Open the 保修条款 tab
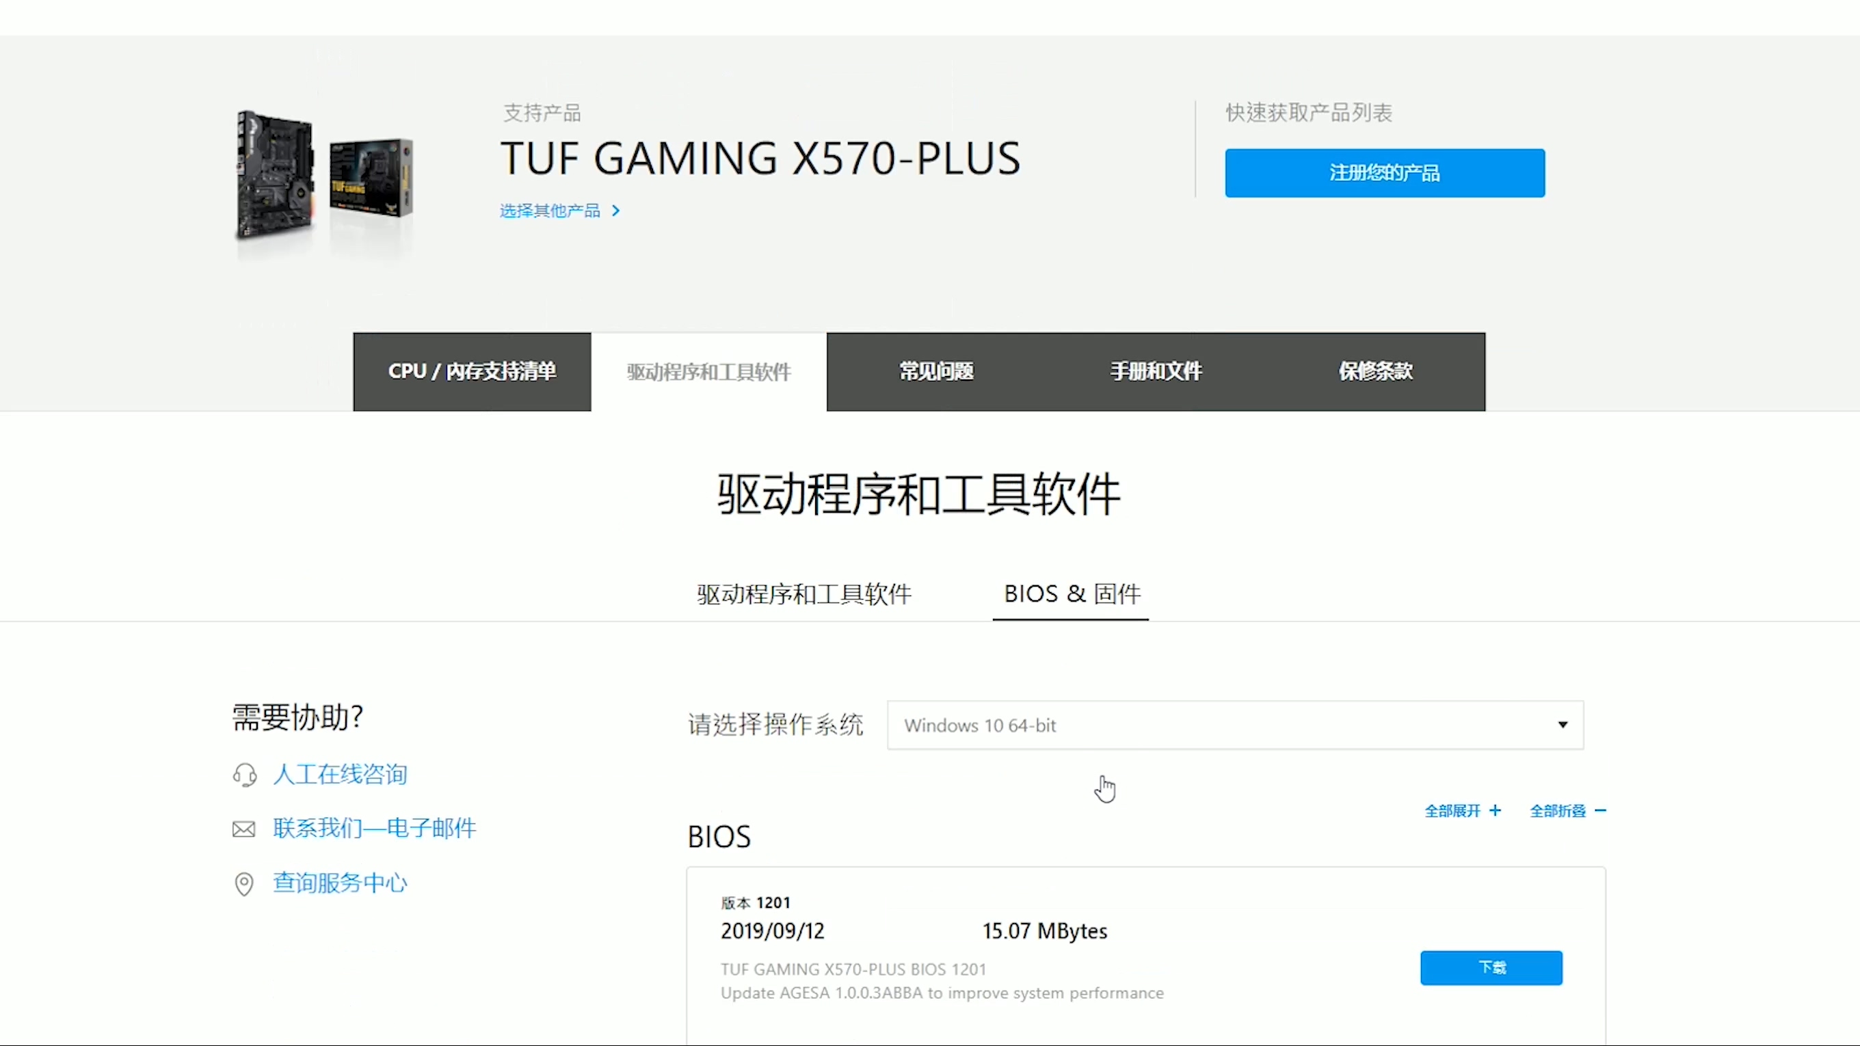This screenshot has height=1046, width=1860. click(1374, 371)
